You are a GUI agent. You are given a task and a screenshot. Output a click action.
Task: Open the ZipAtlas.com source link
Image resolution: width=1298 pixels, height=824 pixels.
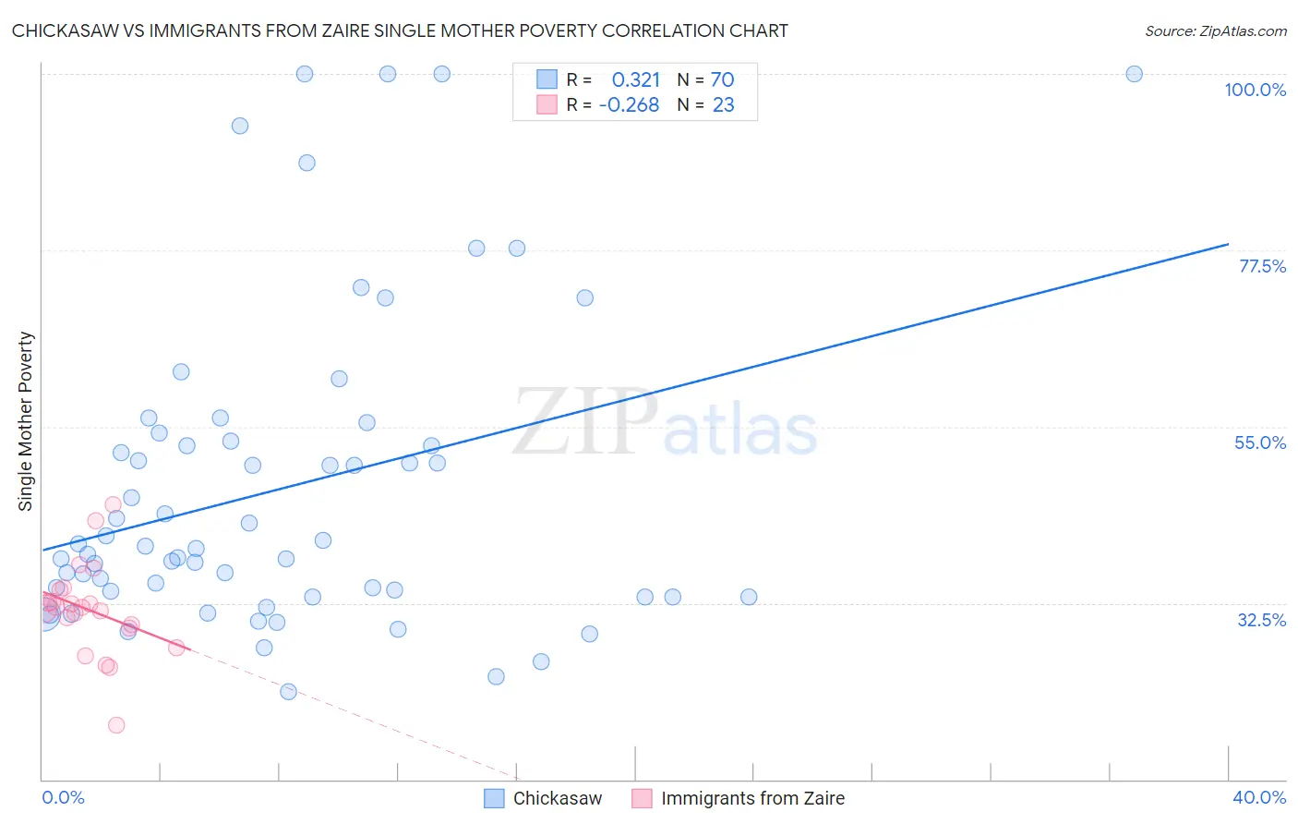click(1216, 30)
